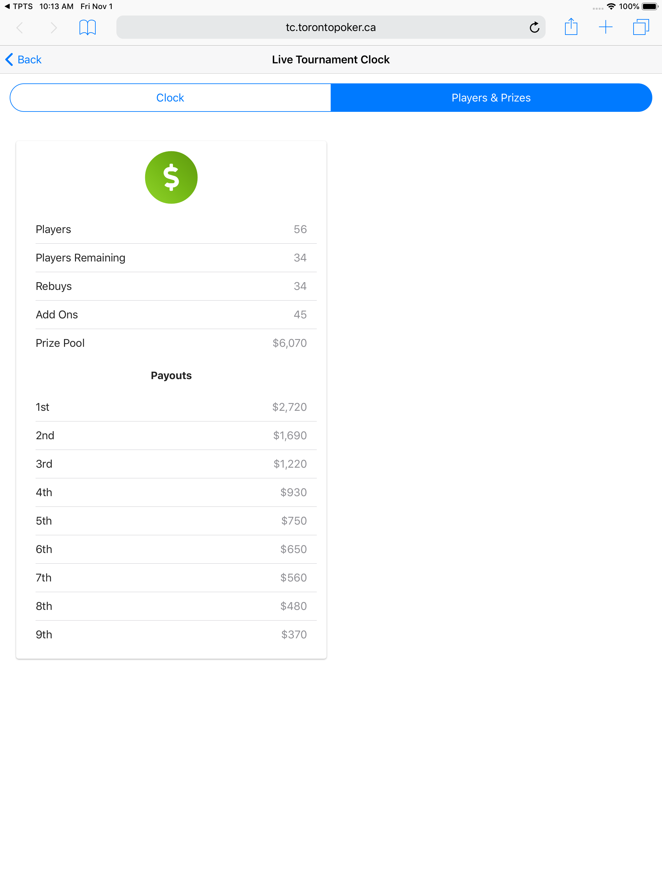
Task: Tap the Fri Nov 1 date
Action: 97,6
